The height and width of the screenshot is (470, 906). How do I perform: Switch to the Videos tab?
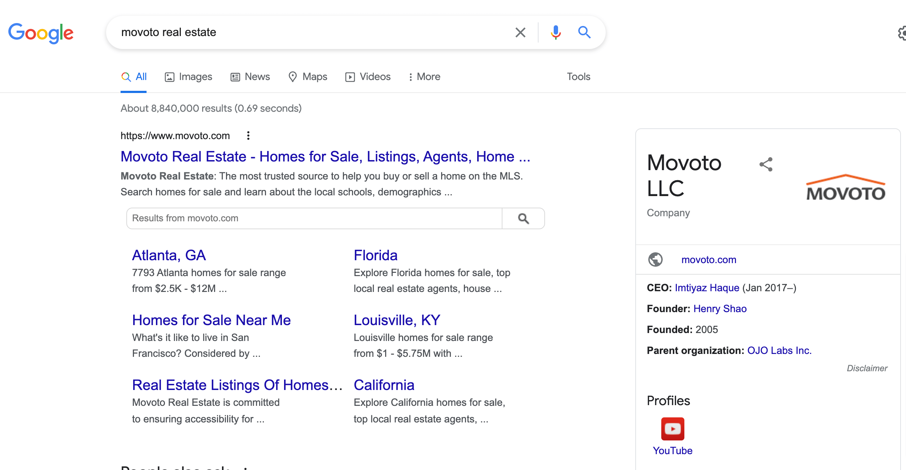click(x=368, y=77)
